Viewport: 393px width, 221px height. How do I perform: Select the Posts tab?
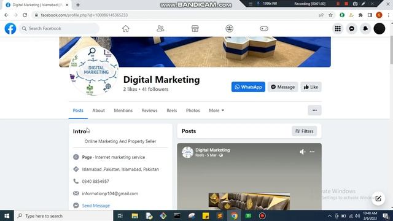tap(78, 110)
